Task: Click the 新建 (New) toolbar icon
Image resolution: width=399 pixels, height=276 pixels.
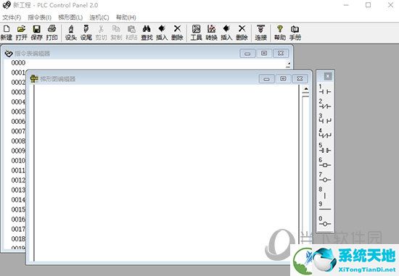Action: click(x=7, y=33)
